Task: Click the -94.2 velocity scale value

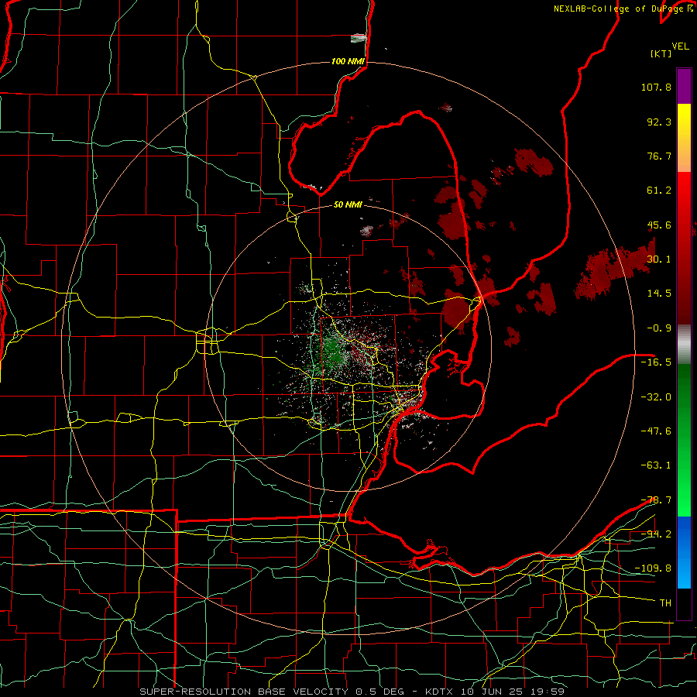Action: pyautogui.click(x=656, y=534)
